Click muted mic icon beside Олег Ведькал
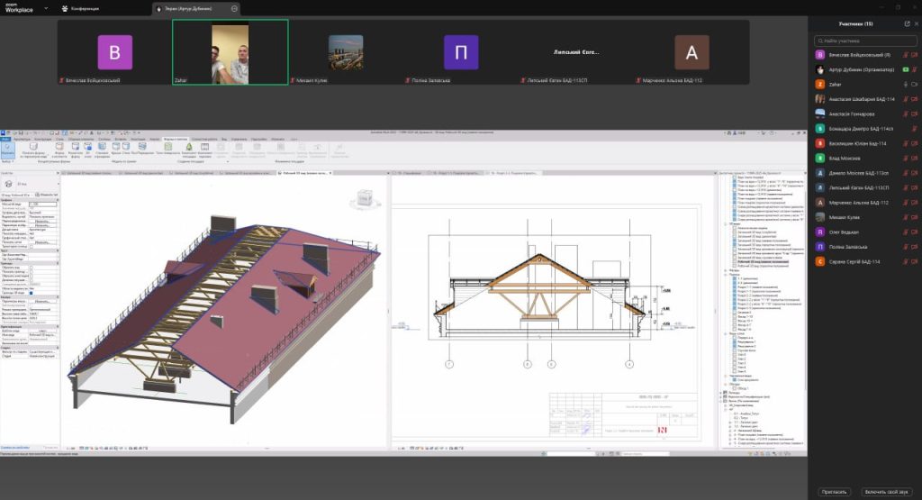 click(905, 232)
